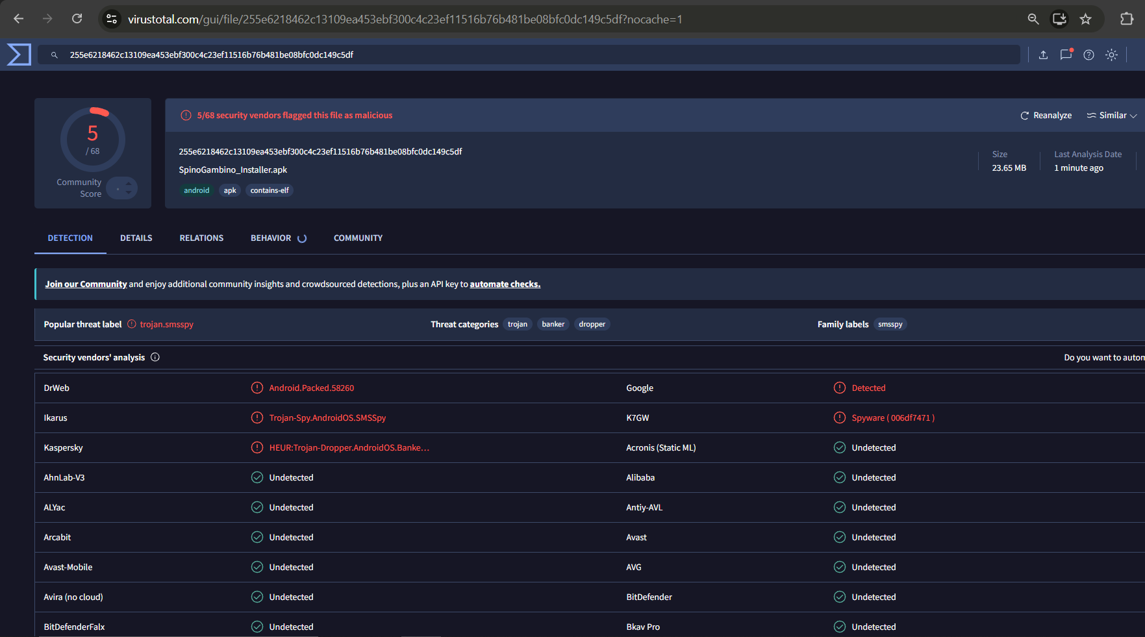Click the checkmark icon on Acronis row
Viewport: 1145px width, 637px height.
(x=840, y=447)
